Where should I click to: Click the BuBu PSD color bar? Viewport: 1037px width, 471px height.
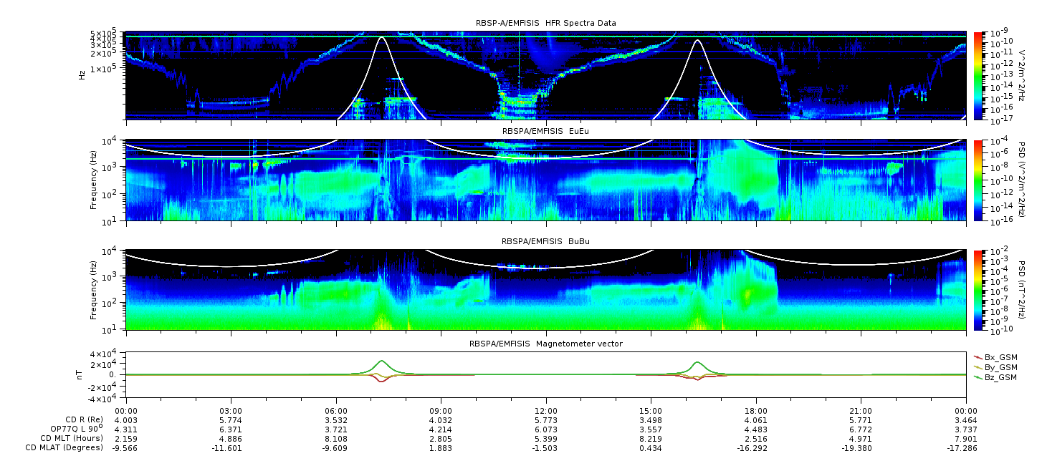click(x=979, y=290)
